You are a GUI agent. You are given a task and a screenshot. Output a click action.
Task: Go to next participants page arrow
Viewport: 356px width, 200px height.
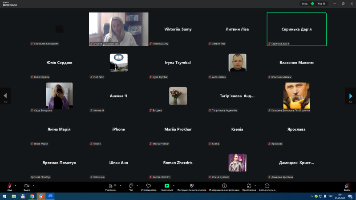pyautogui.click(x=350, y=96)
